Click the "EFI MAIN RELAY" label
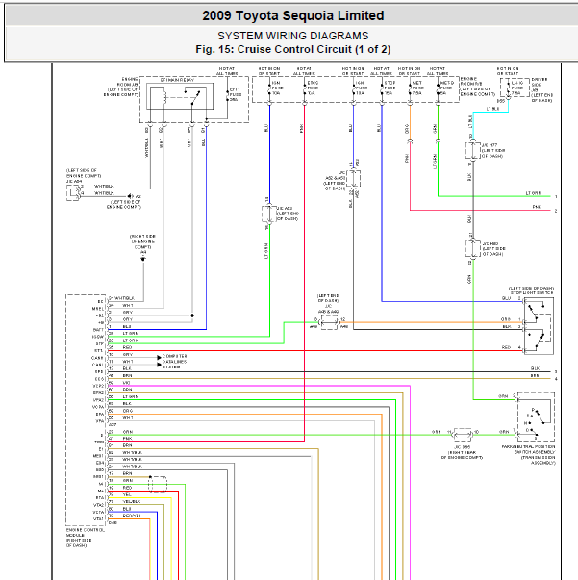The image size is (578, 580). click(177, 80)
